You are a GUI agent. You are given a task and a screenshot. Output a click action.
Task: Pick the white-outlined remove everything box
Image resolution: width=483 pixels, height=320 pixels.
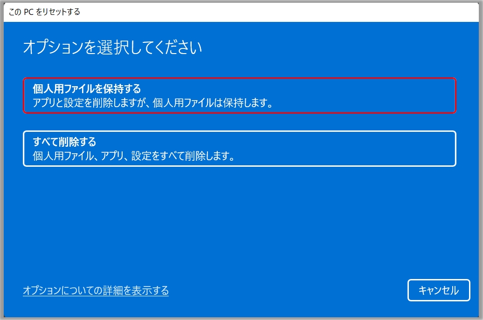coord(239,149)
